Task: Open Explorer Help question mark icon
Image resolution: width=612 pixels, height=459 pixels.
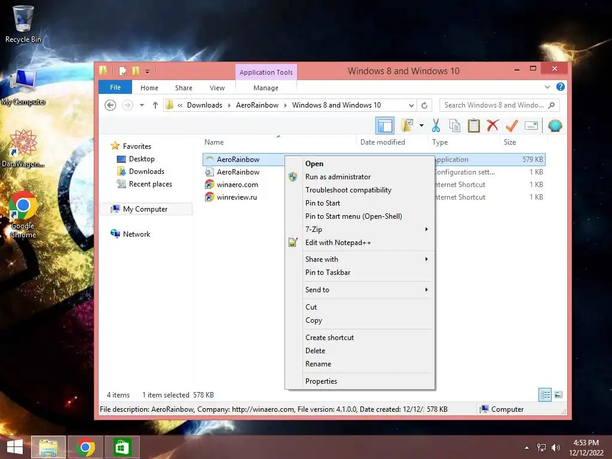Action: (560, 87)
